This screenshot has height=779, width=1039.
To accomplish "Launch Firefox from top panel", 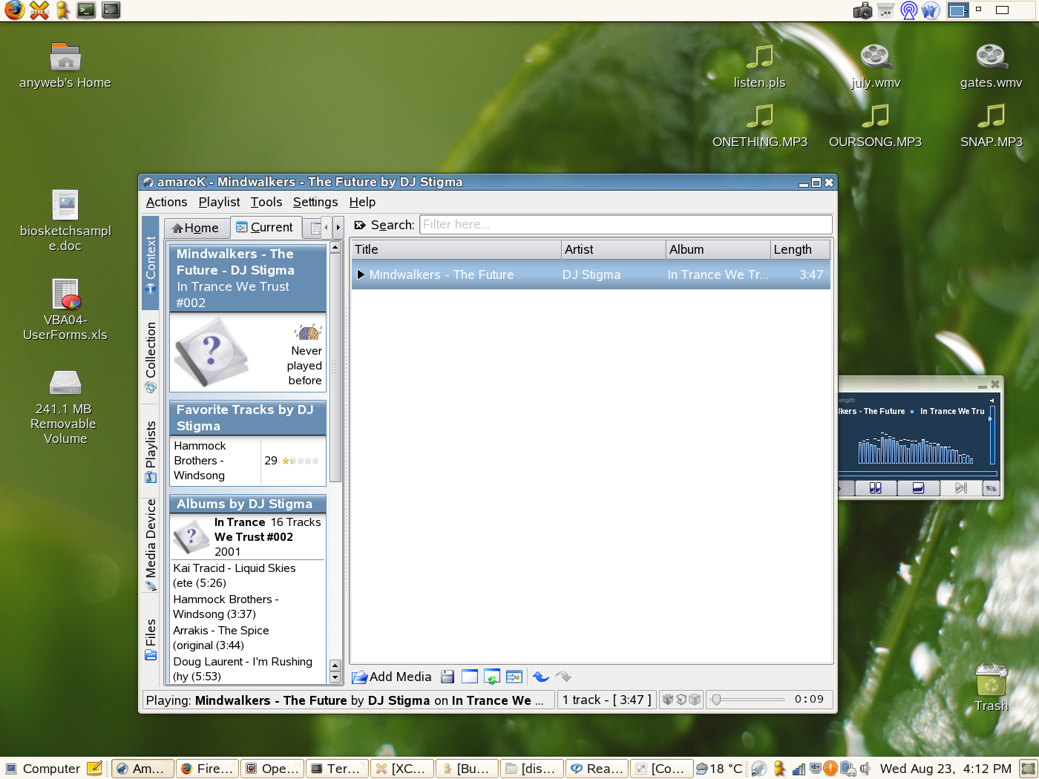I will pos(15,10).
